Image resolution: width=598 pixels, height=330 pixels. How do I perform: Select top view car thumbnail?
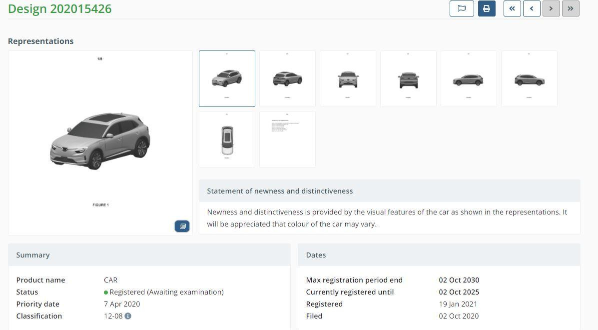(227, 139)
